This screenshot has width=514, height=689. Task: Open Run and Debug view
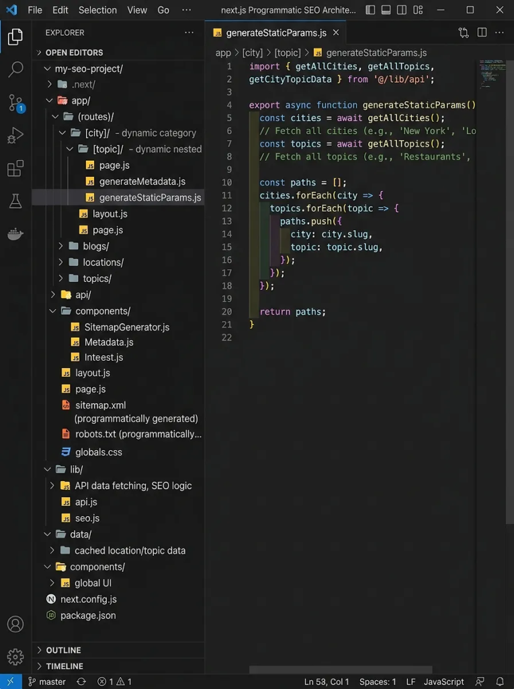click(x=15, y=135)
